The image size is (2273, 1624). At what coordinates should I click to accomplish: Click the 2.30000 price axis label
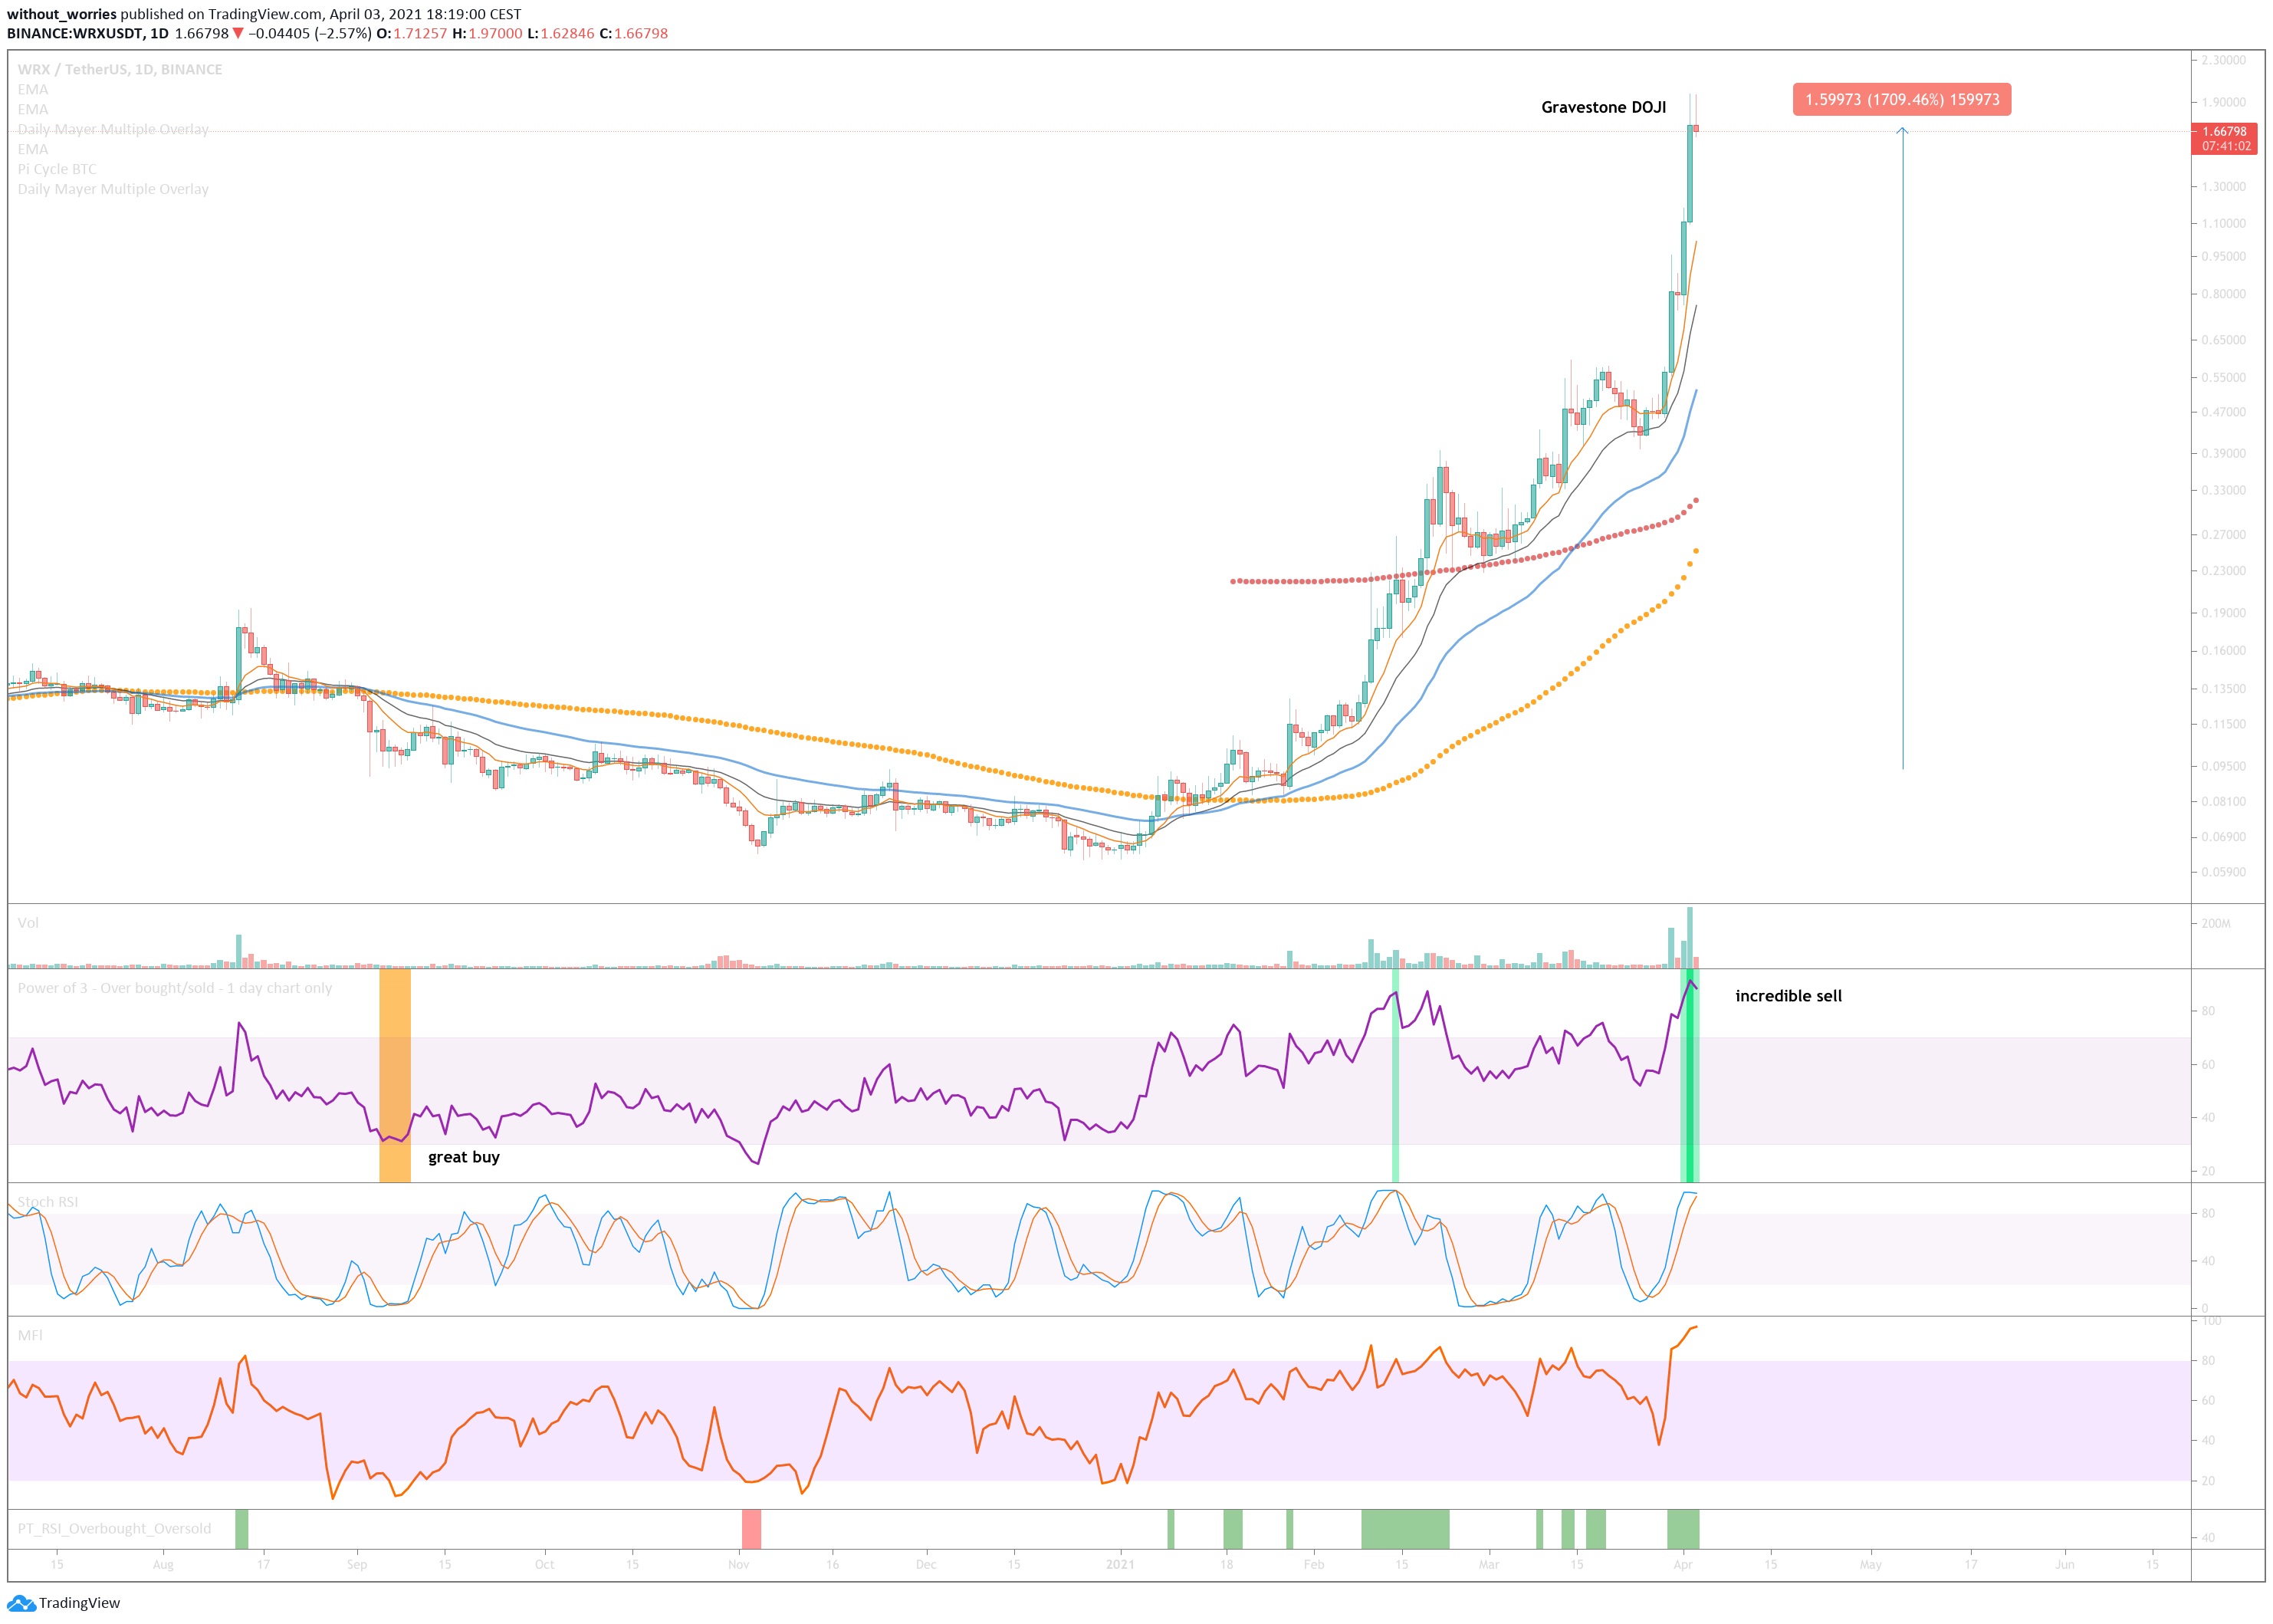tap(2224, 60)
